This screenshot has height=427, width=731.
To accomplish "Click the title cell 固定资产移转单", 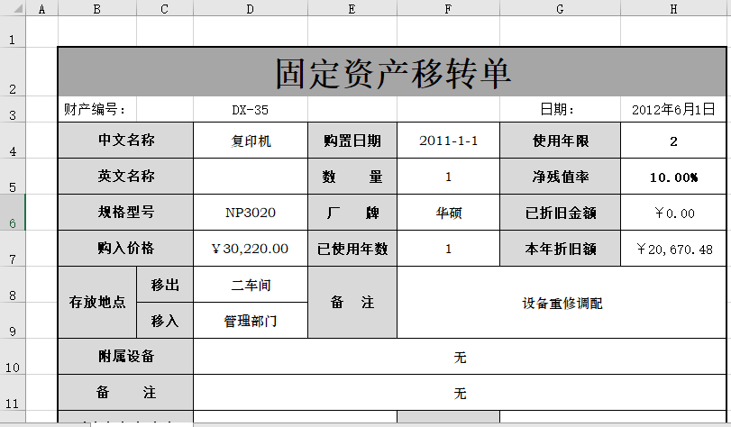I will pos(392,72).
